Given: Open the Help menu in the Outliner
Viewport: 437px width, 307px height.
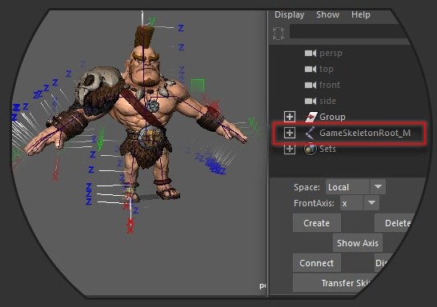Looking at the screenshot, I should pyautogui.click(x=361, y=14).
